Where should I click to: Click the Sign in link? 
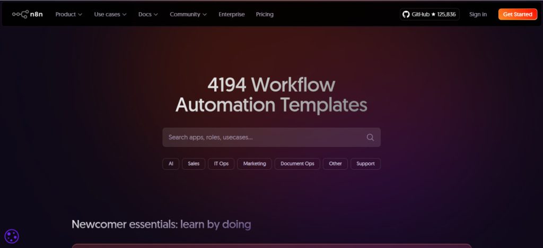pyautogui.click(x=478, y=14)
